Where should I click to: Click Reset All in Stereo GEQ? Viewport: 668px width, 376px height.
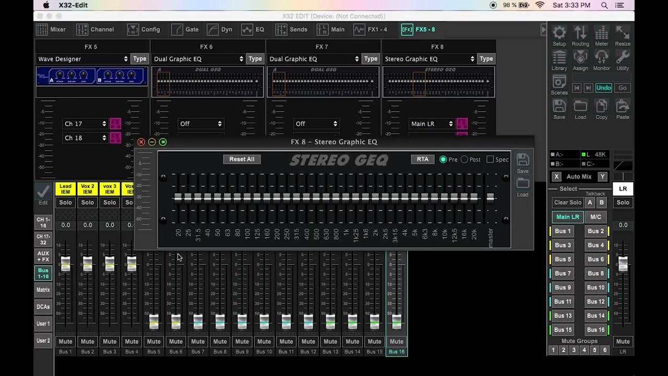tap(242, 159)
